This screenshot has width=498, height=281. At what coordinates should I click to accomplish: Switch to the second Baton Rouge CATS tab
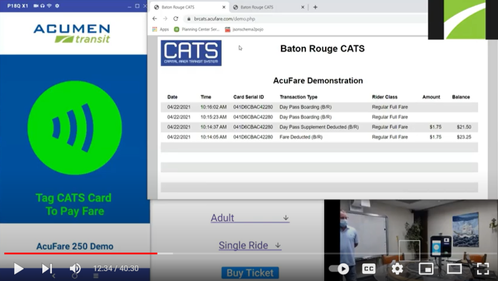point(268,7)
